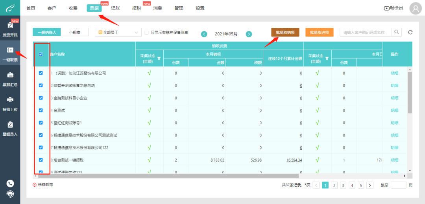Click the customer service headset icon

click(x=10, y=194)
